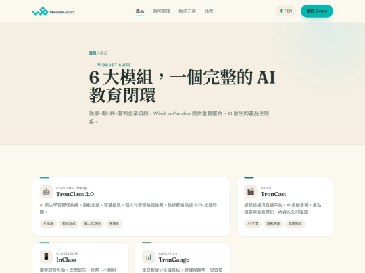Click the TronClass description text
The height and width of the screenshot is (273, 365).
pos(128,208)
